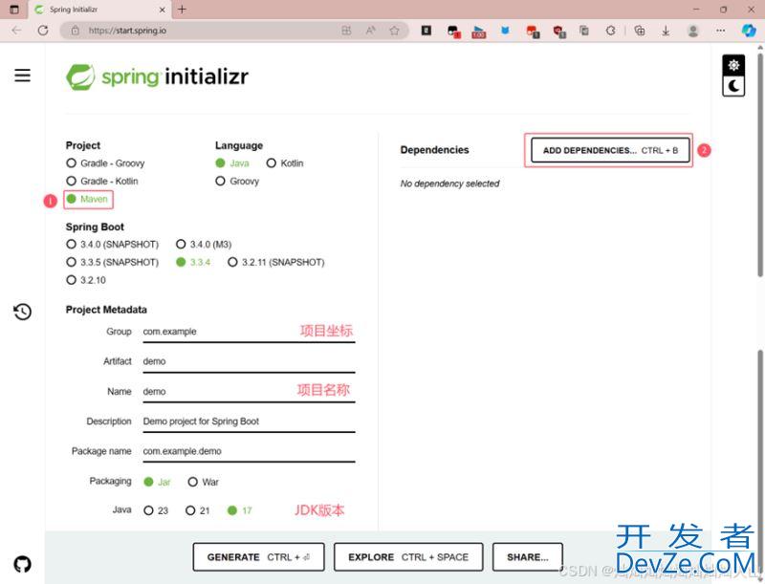Select Java version 23
This screenshot has height=584, width=765.
pyautogui.click(x=156, y=510)
